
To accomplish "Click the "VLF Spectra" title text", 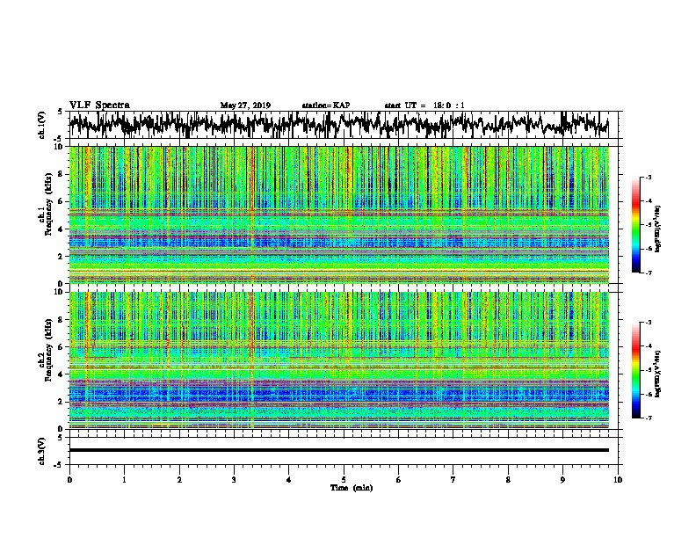I will 99,105.
